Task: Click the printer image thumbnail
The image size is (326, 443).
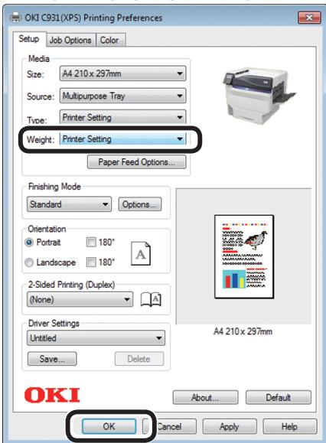Action: pyautogui.click(x=259, y=95)
